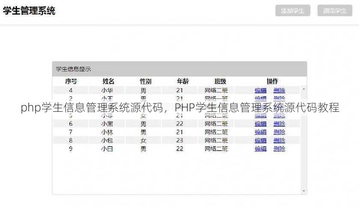Click the 学生管理系统 page title
The width and height of the screenshot is (359, 209).
[29, 11]
